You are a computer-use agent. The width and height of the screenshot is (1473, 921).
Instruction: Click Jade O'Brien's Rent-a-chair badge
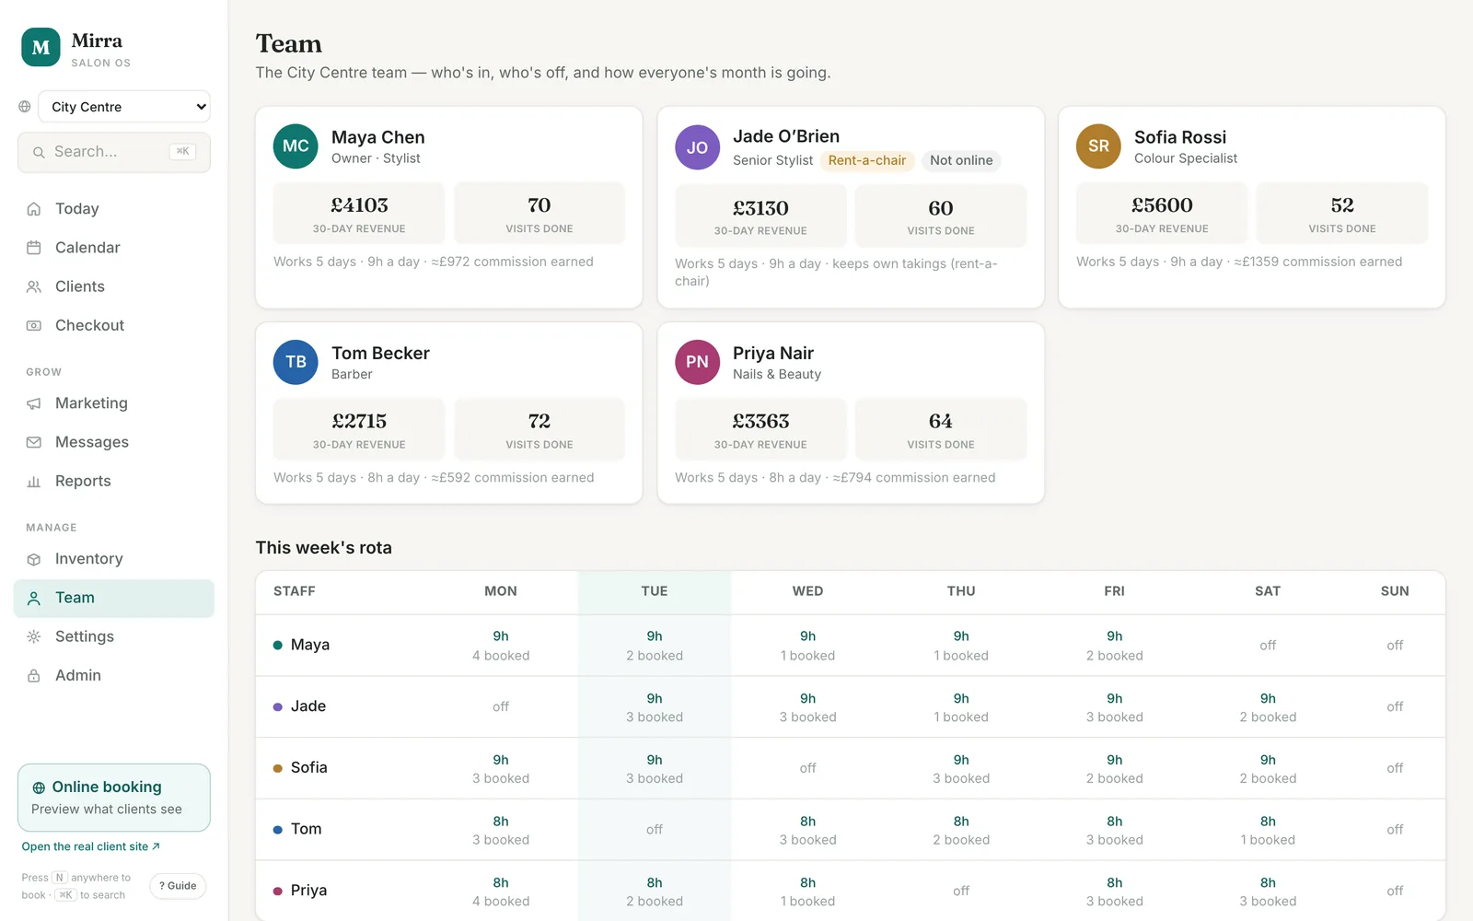click(x=867, y=160)
